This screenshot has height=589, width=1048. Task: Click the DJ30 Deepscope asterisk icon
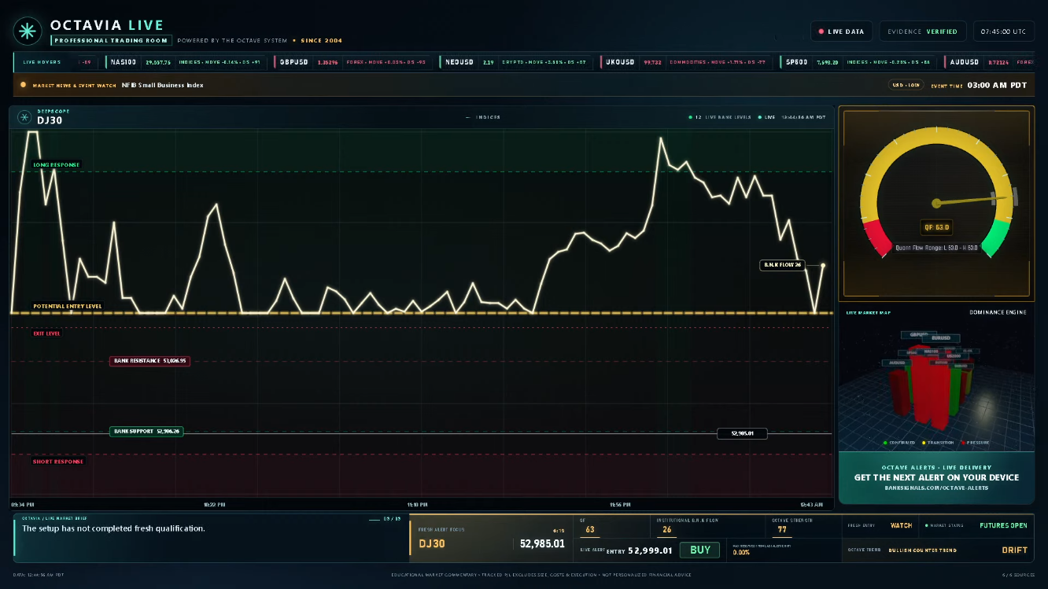(x=24, y=117)
